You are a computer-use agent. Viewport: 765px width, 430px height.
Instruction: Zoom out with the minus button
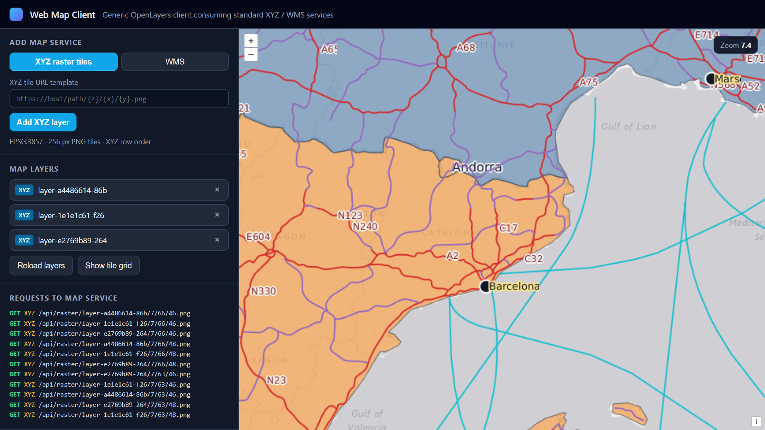click(x=251, y=55)
